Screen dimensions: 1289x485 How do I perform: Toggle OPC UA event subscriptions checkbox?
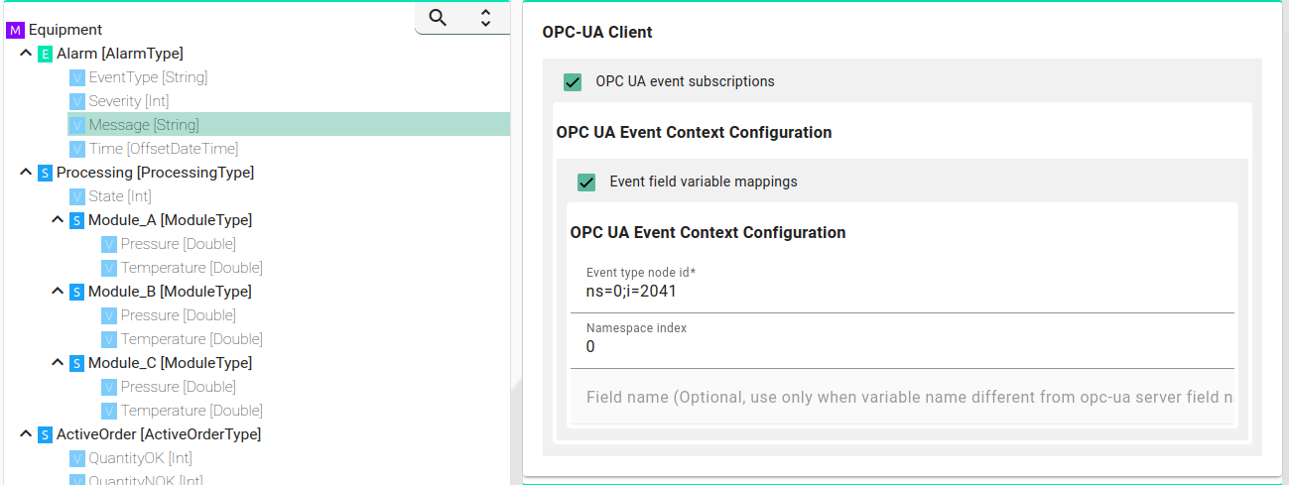[573, 81]
